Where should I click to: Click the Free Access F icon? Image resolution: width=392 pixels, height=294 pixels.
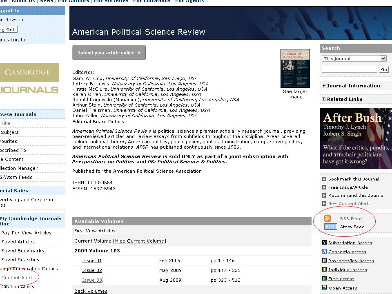pyautogui.click(x=324, y=278)
